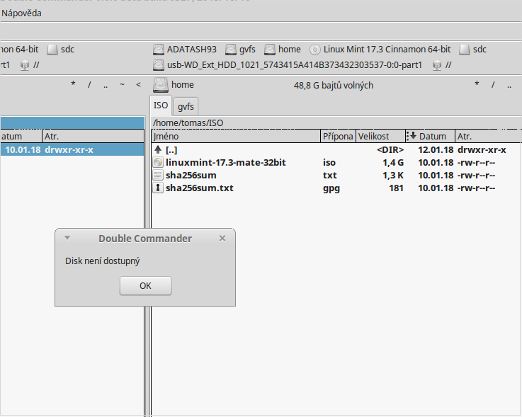522x417 pixels.
Task: Go up via the [..] parent directory entry
Action: [171, 150]
